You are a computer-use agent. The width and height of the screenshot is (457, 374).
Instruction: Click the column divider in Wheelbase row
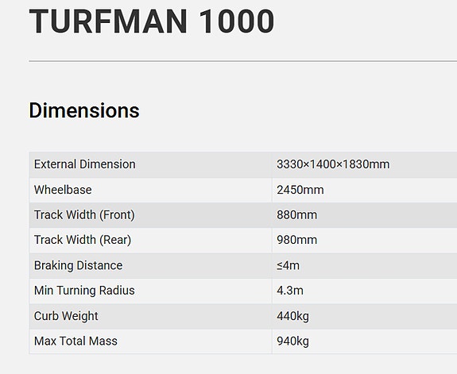(x=272, y=190)
